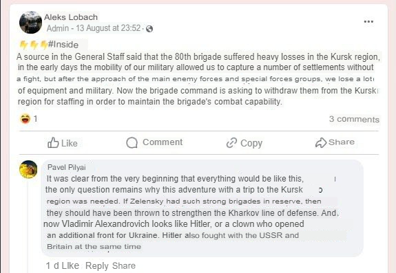Click the globe public visibility icon

click(149, 29)
